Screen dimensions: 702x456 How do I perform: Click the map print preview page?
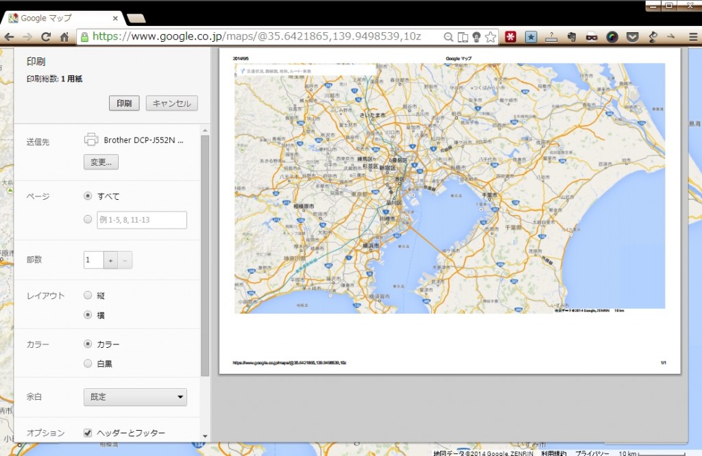pyautogui.click(x=450, y=211)
